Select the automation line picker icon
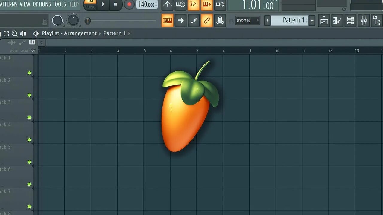383x215 pixels. pos(22,42)
